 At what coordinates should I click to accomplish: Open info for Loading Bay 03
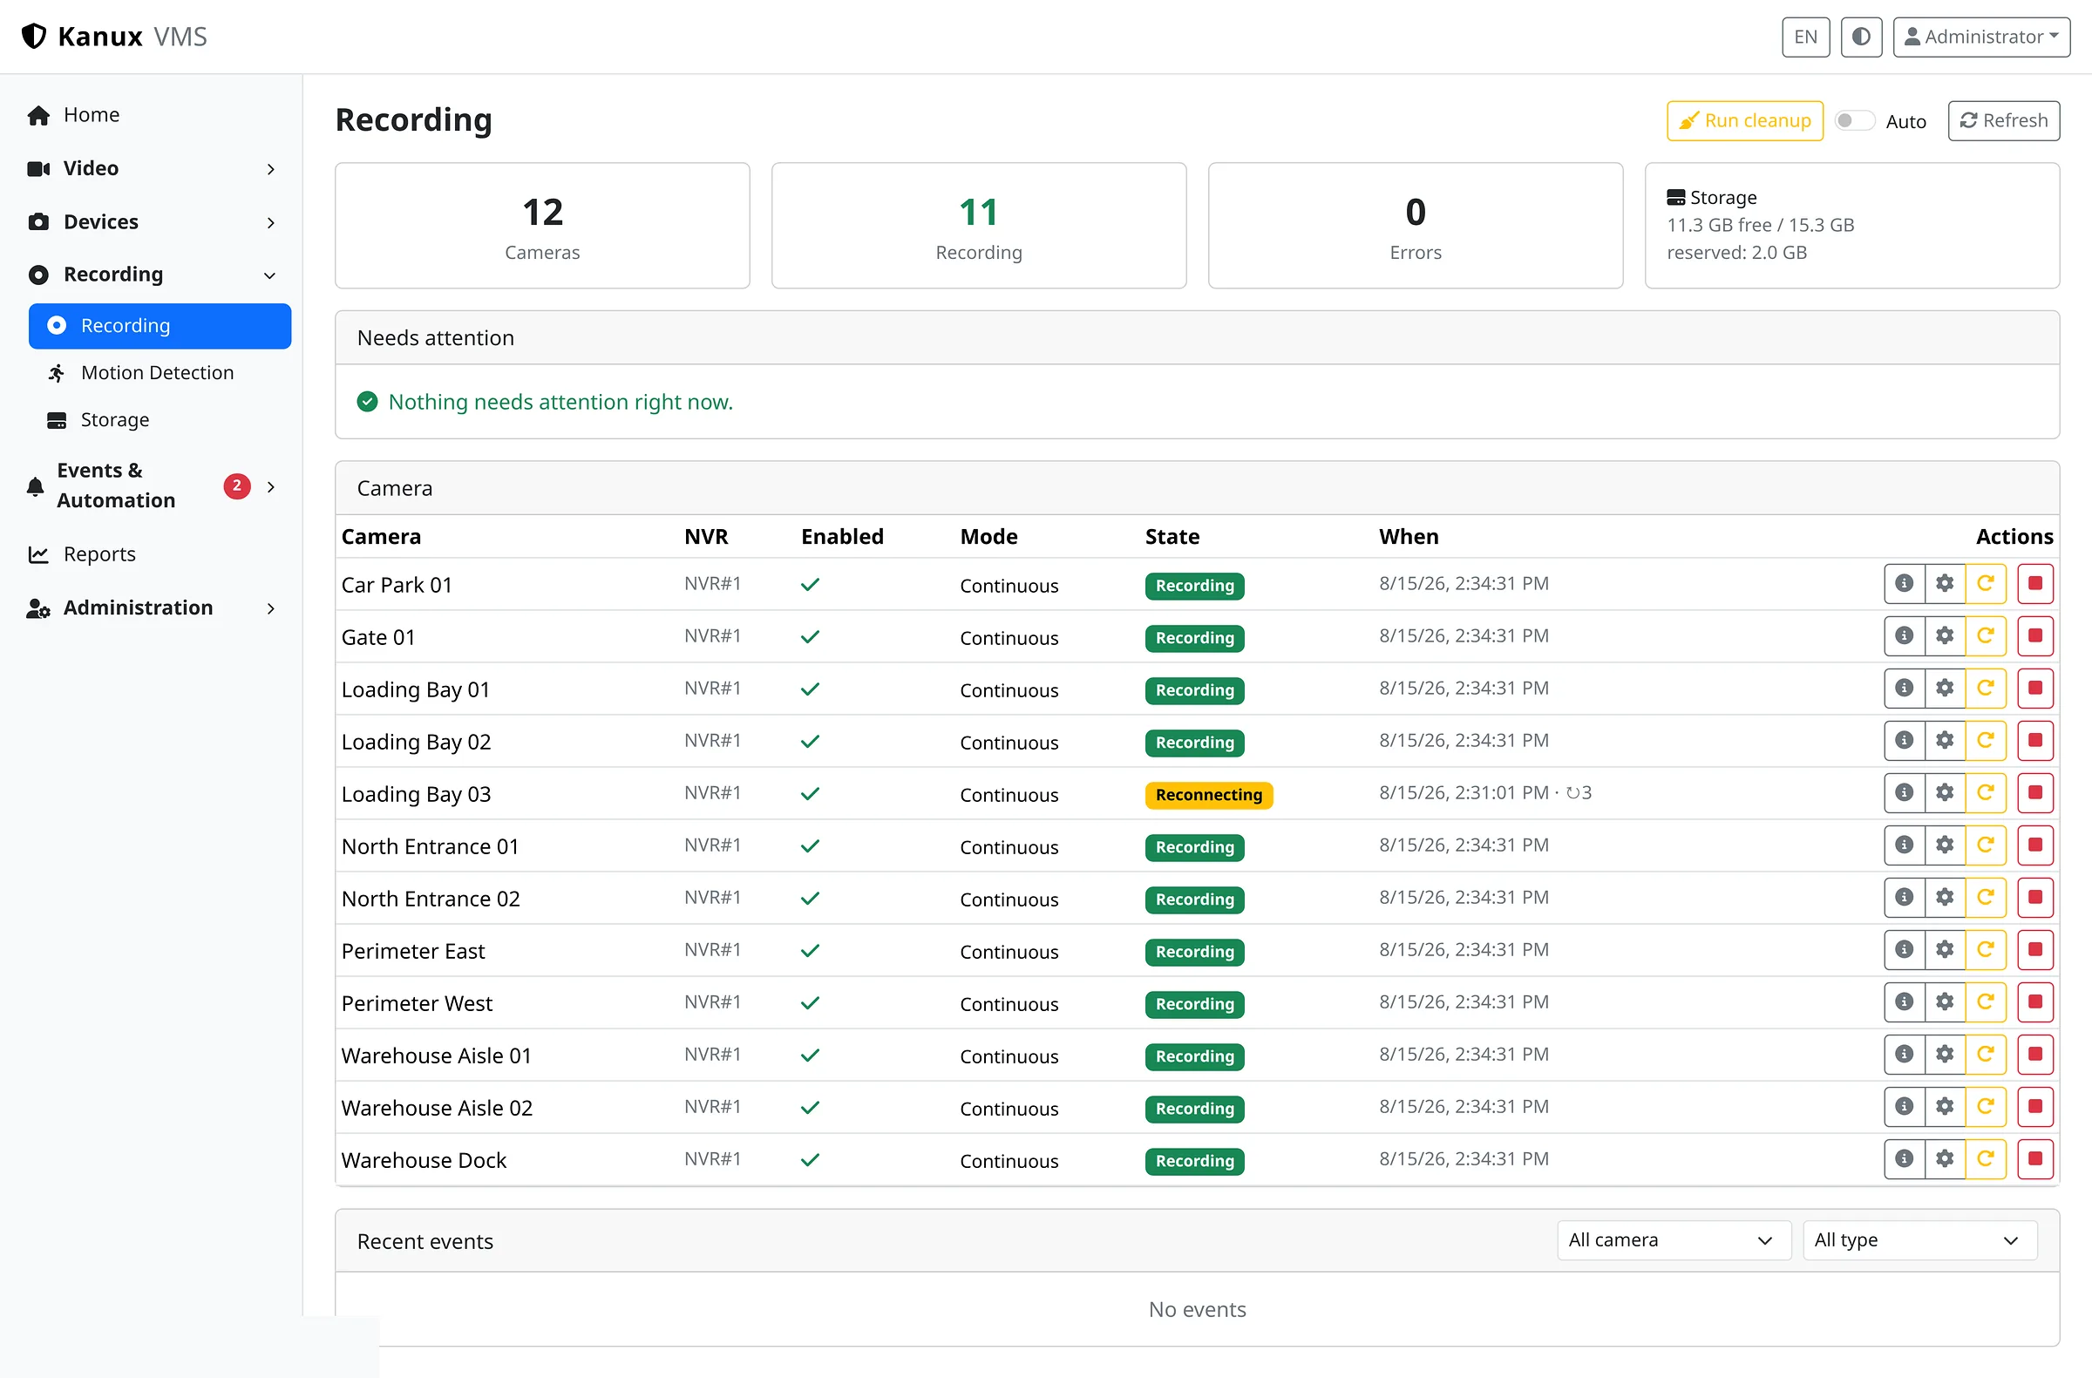coord(1904,792)
